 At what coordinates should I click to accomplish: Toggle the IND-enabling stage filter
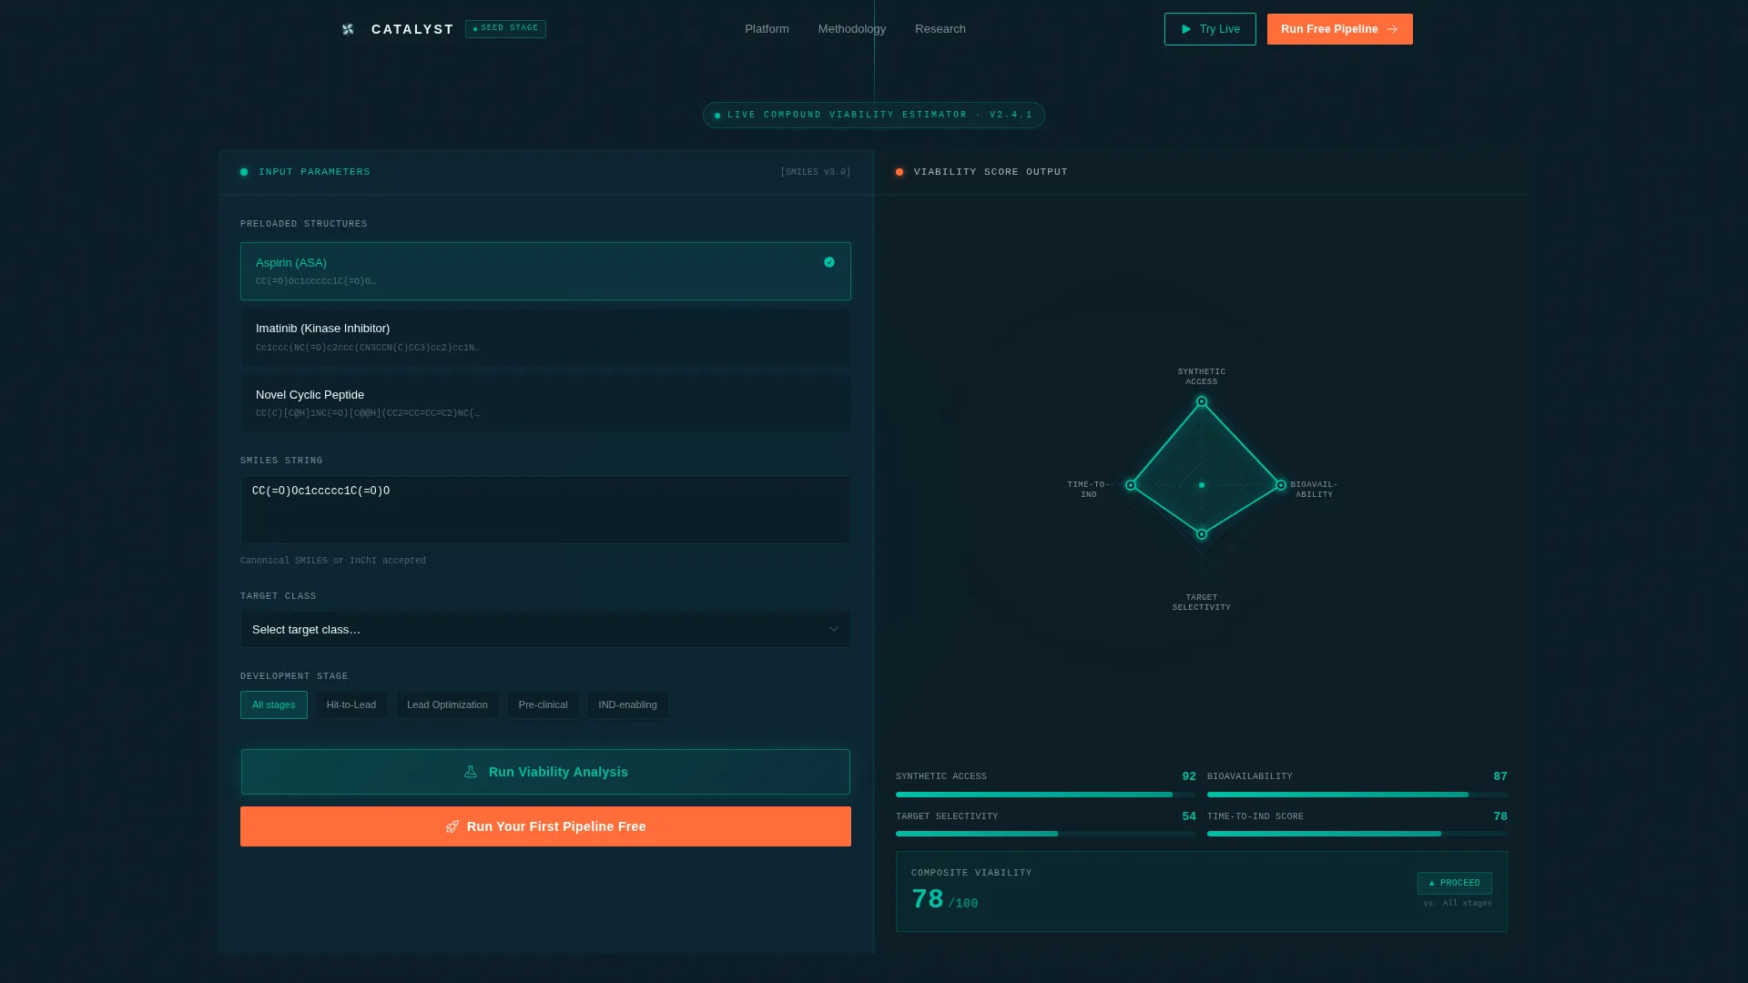click(627, 704)
